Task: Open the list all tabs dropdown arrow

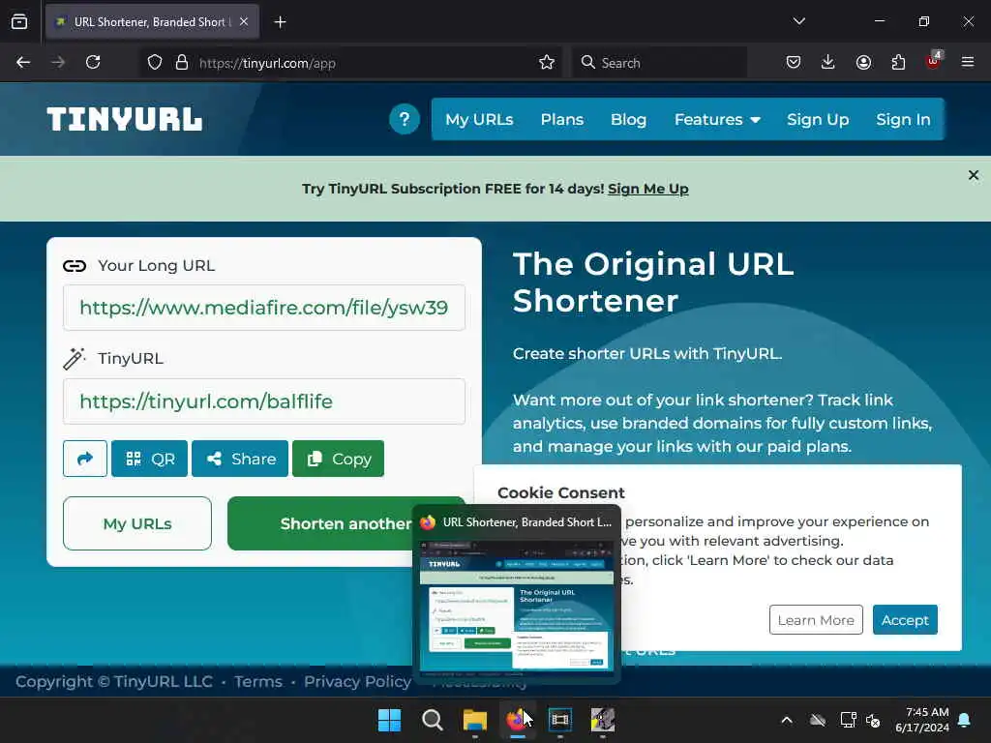Action: coord(798,21)
